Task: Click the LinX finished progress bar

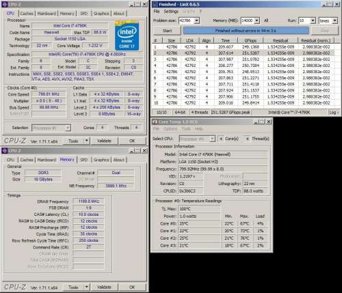Action: click(246, 31)
